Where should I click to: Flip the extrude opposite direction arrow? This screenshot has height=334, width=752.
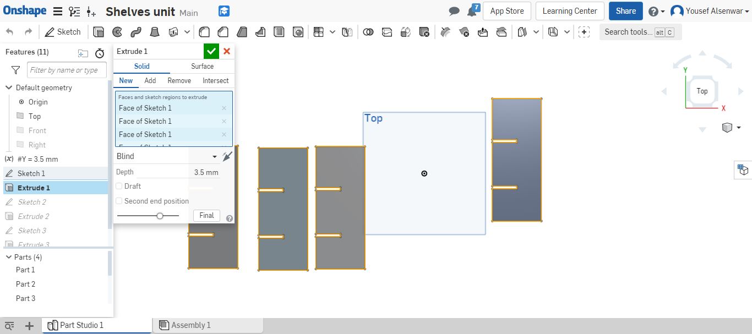(227, 157)
